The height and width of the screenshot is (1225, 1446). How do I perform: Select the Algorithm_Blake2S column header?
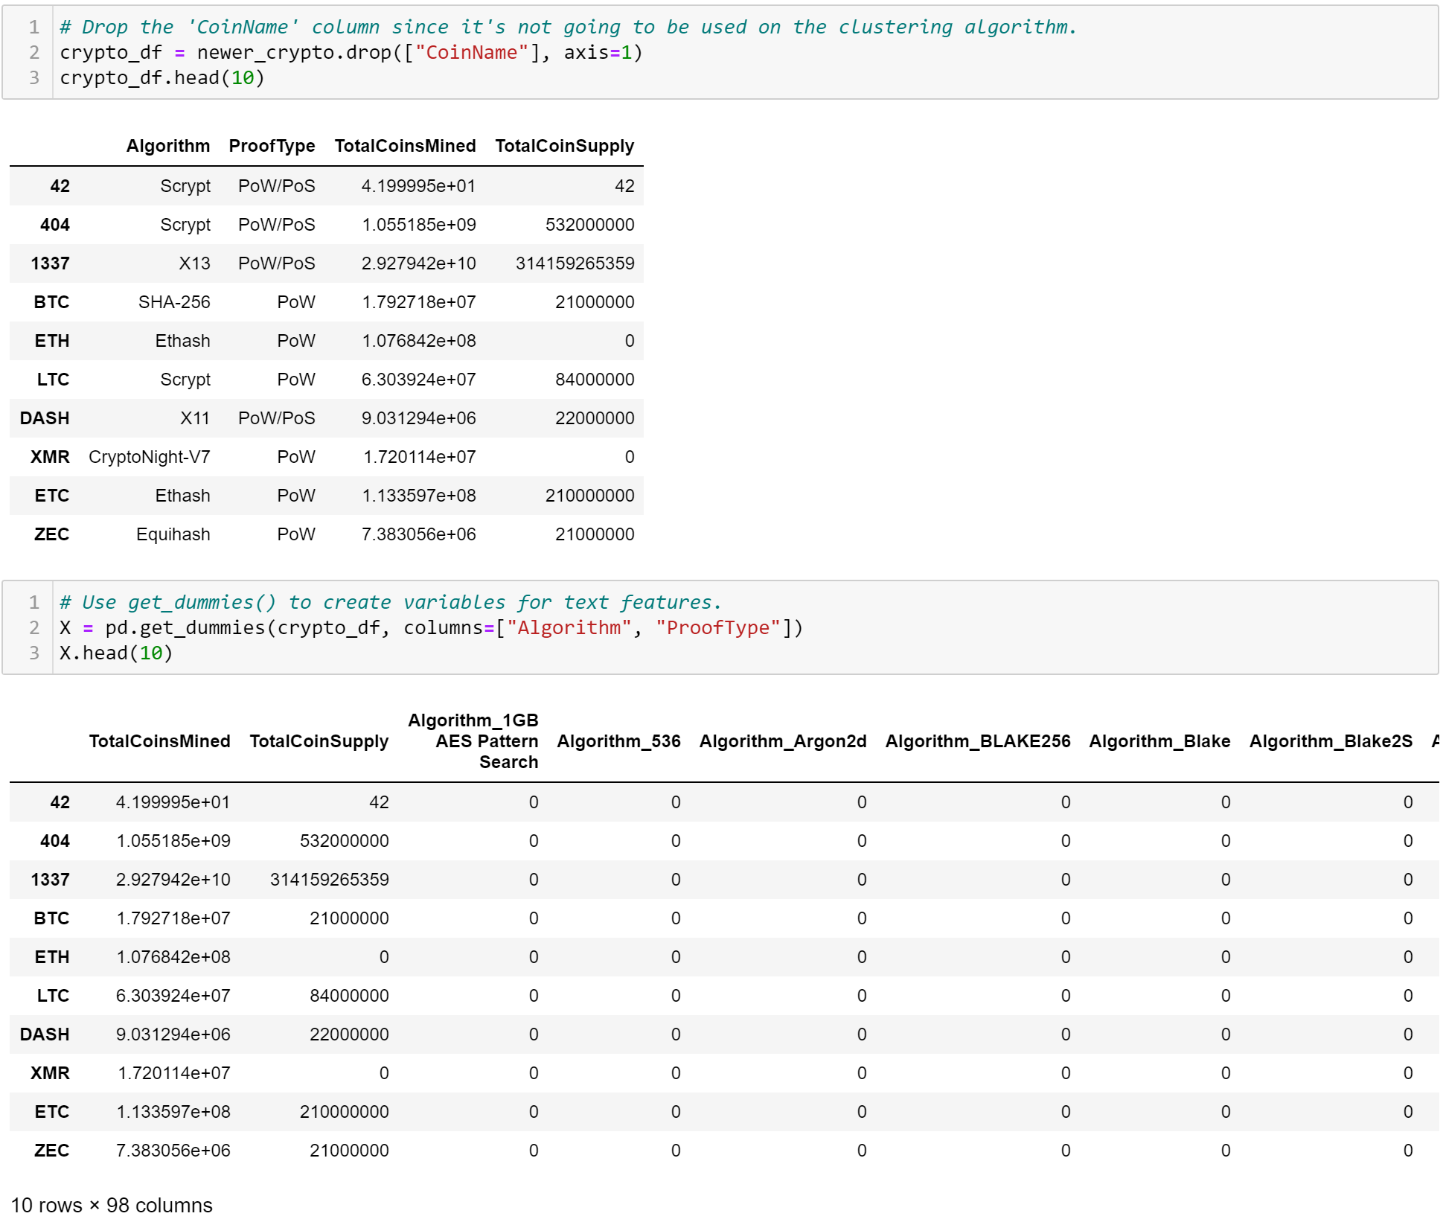pos(1331,741)
